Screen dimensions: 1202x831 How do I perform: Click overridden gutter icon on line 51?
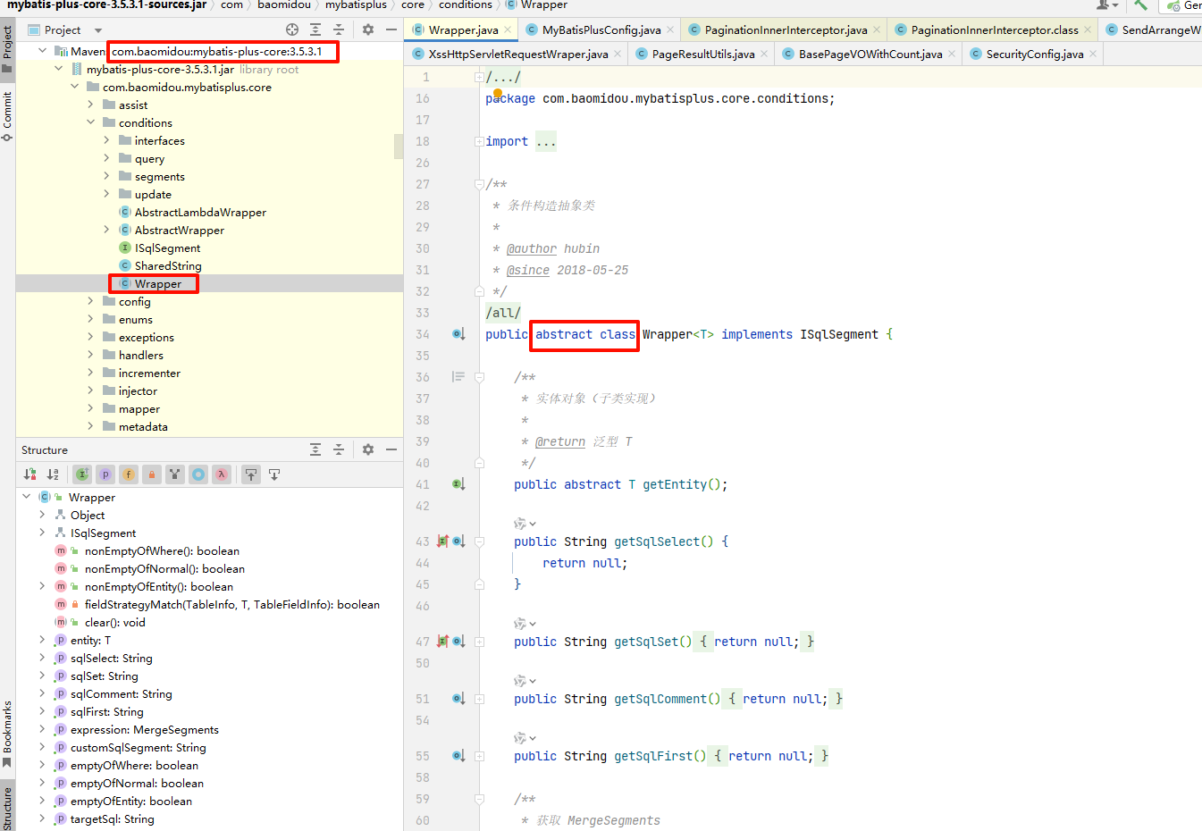click(458, 699)
